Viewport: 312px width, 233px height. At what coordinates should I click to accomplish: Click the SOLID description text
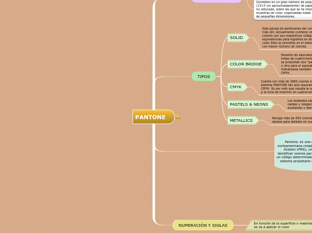tap(287, 37)
